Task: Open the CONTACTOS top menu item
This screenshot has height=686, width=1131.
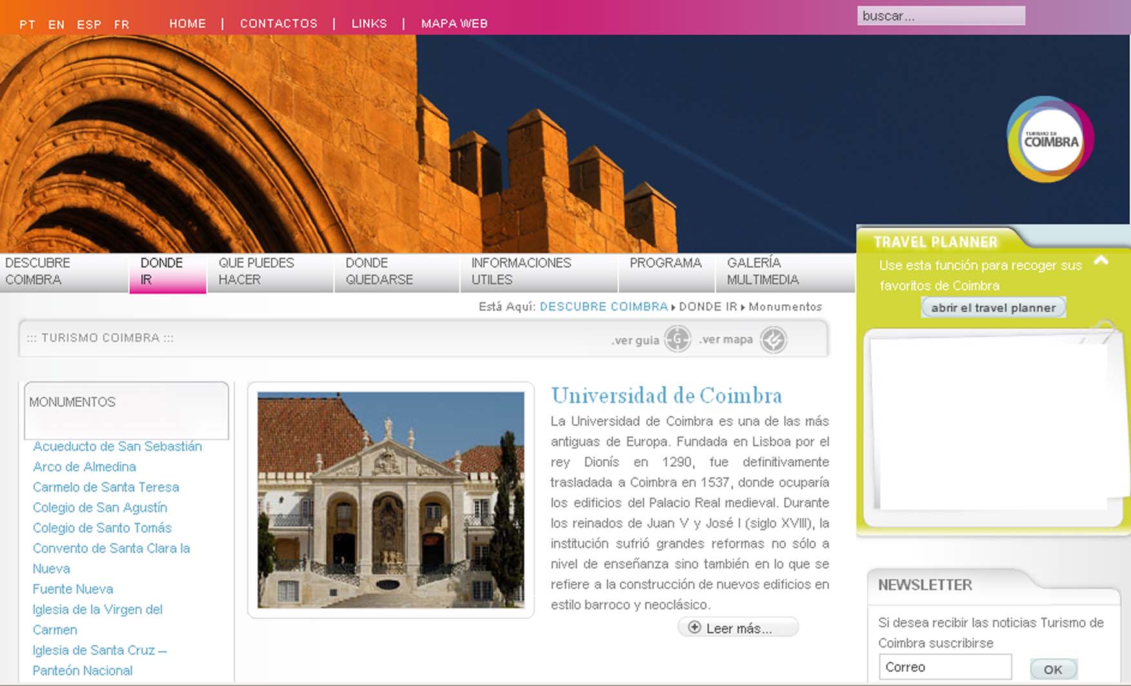Action: (279, 24)
